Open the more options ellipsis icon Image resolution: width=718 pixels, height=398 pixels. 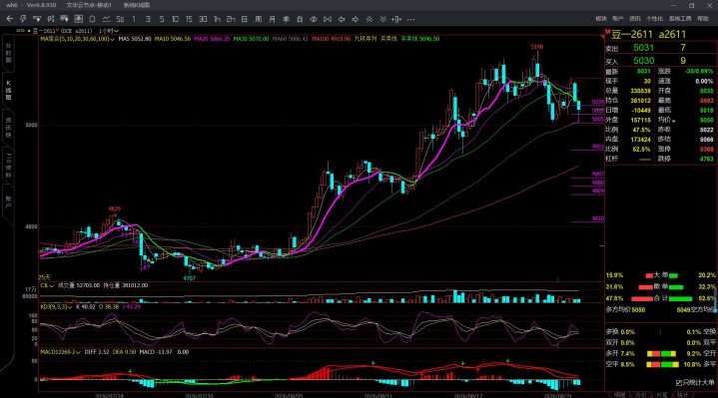coord(410,19)
